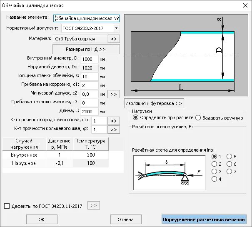This screenshot has width=252, height=227.
Task: Click the OK button
Action: 42,220
